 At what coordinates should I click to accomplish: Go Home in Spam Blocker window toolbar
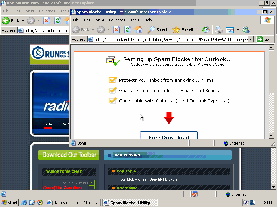138,30
